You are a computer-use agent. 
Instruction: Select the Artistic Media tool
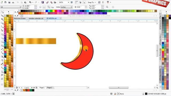[x=2, y=30]
